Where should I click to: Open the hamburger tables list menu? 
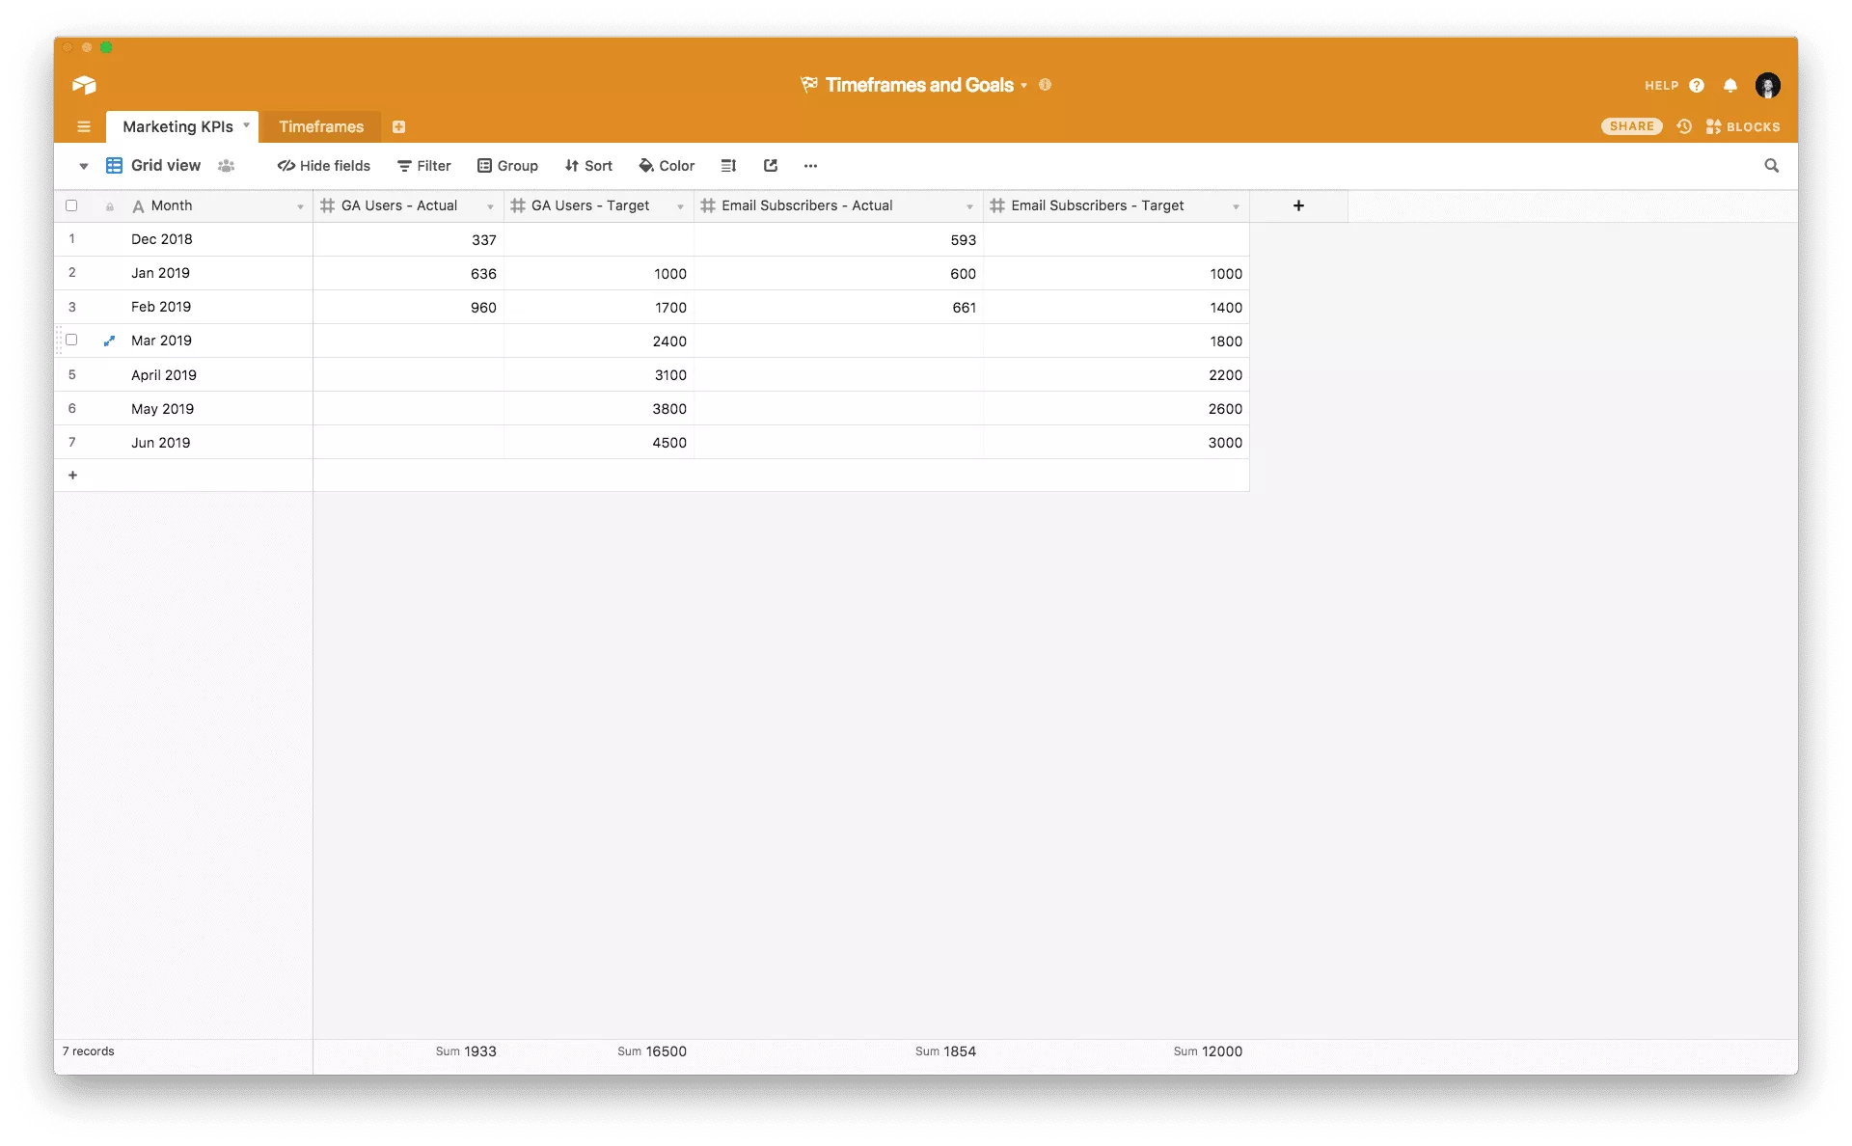pos(84,126)
